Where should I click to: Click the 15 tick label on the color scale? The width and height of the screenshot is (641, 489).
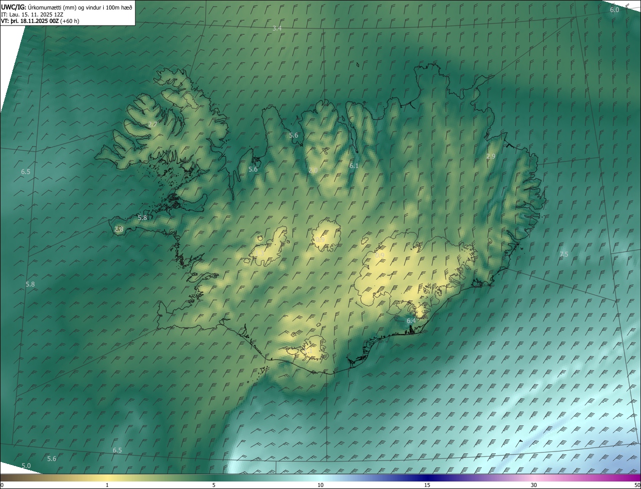(x=427, y=485)
